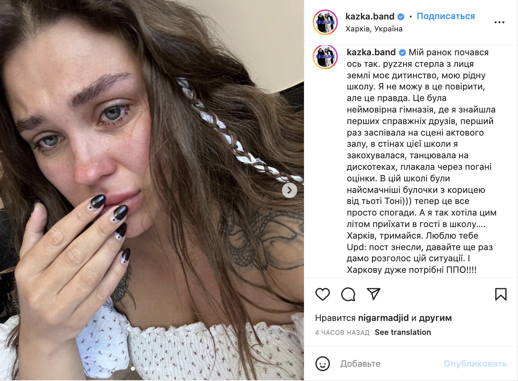The image size is (518, 381).
Task: Click Подписаться to follow the account
Action: click(x=446, y=16)
